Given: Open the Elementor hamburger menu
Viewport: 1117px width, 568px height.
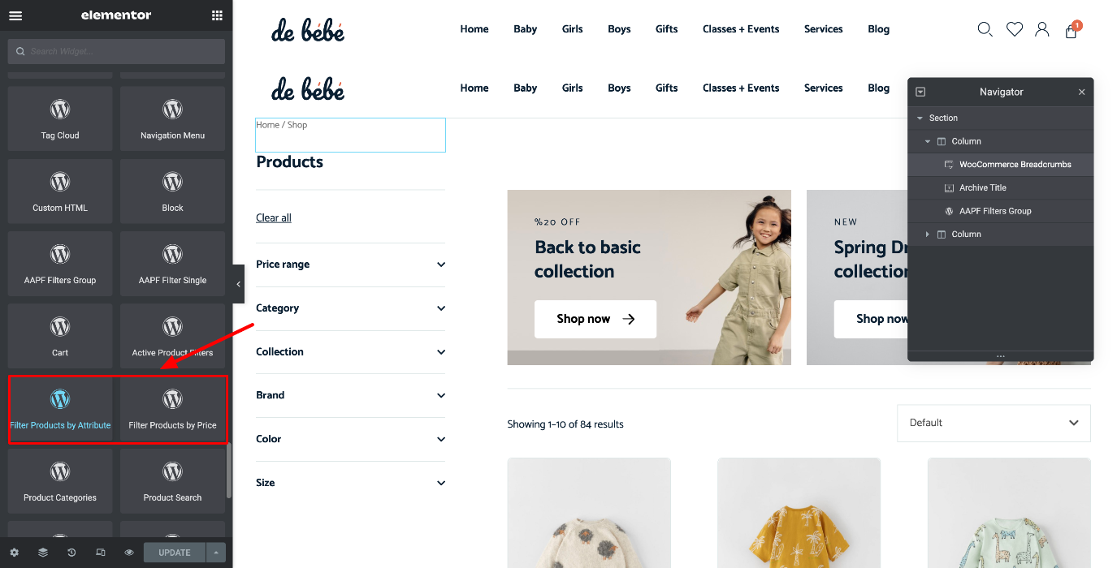Looking at the screenshot, I should (x=15, y=15).
